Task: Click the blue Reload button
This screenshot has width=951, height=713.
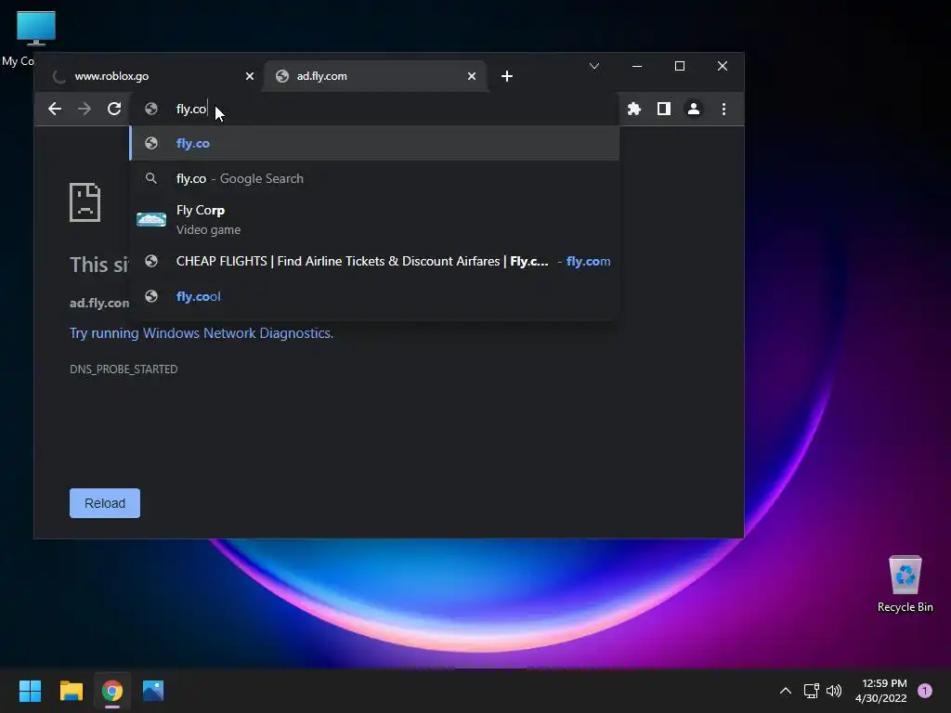Action: click(x=105, y=503)
